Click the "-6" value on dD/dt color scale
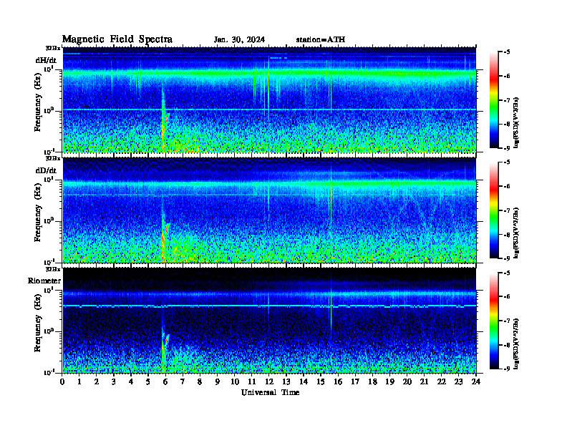 507,186
